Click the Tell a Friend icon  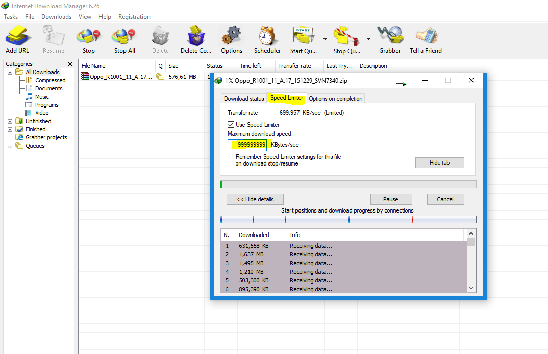427,36
